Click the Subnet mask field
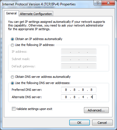Viewport: 117px width, 130px height. coord(79,59)
